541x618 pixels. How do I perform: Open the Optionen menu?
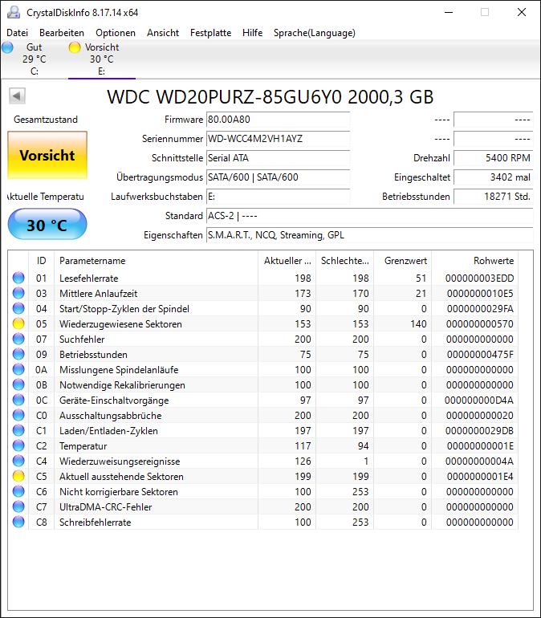pos(116,33)
